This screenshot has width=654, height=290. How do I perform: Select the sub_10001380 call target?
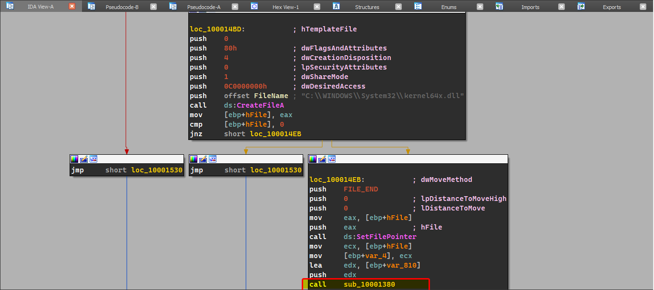click(x=369, y=284)
